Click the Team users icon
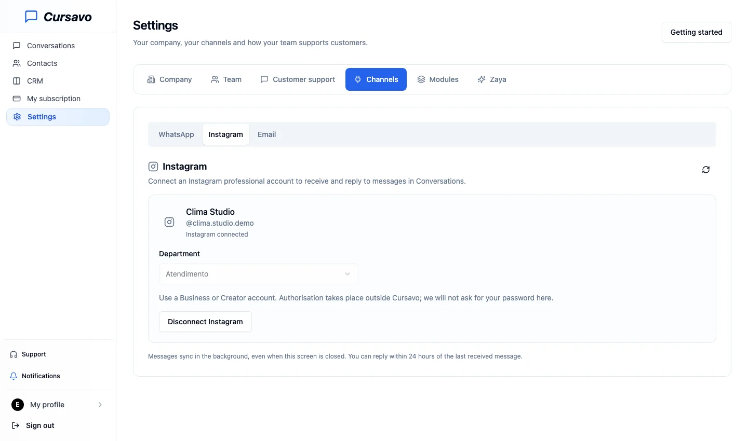748x441 pixels. click(215, 79)
